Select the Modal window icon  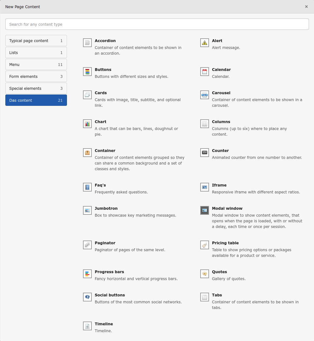click(204, 210)
